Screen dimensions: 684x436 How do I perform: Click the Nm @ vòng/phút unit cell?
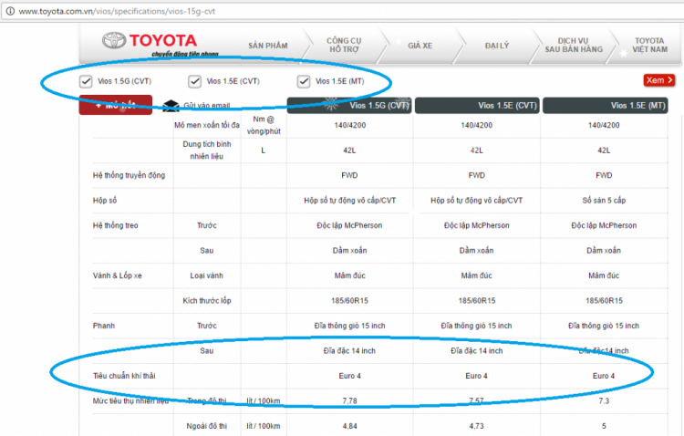pyautogui.click(x=264, y=125)
